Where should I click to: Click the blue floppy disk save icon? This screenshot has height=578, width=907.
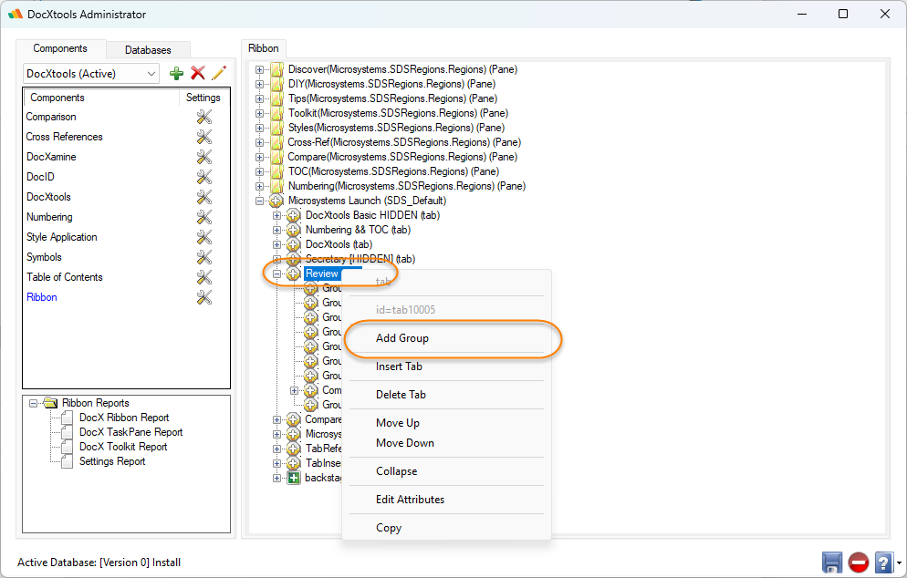click(x=832, y=563)
